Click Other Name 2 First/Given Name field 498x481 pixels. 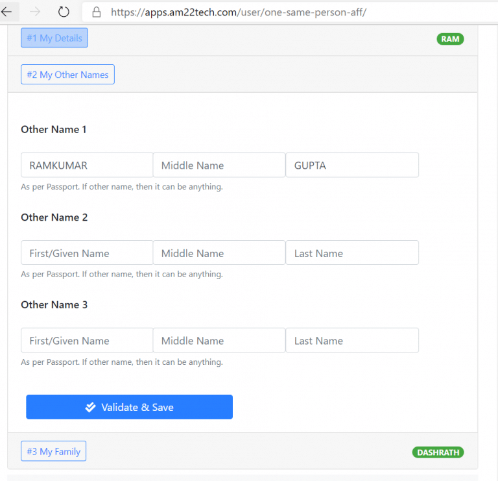coord(87,253)
